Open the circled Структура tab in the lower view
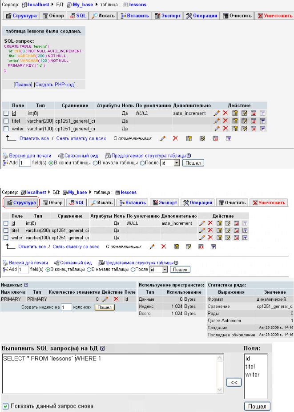The width and height of the screenshot is (294, 412). [x=21, y=202]
